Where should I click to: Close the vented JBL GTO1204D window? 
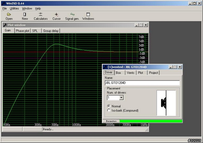tap(180, 67)
